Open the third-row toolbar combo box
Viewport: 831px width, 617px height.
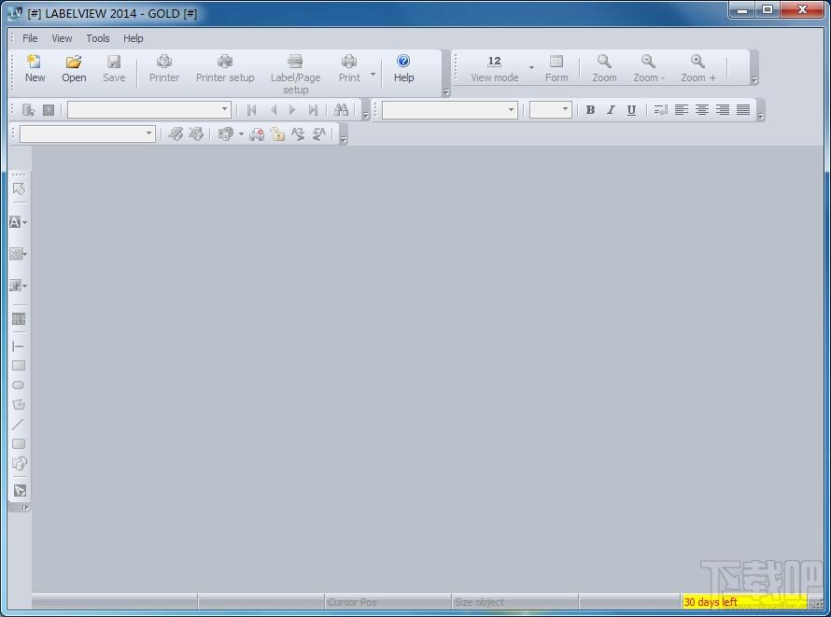coord(88,134)
